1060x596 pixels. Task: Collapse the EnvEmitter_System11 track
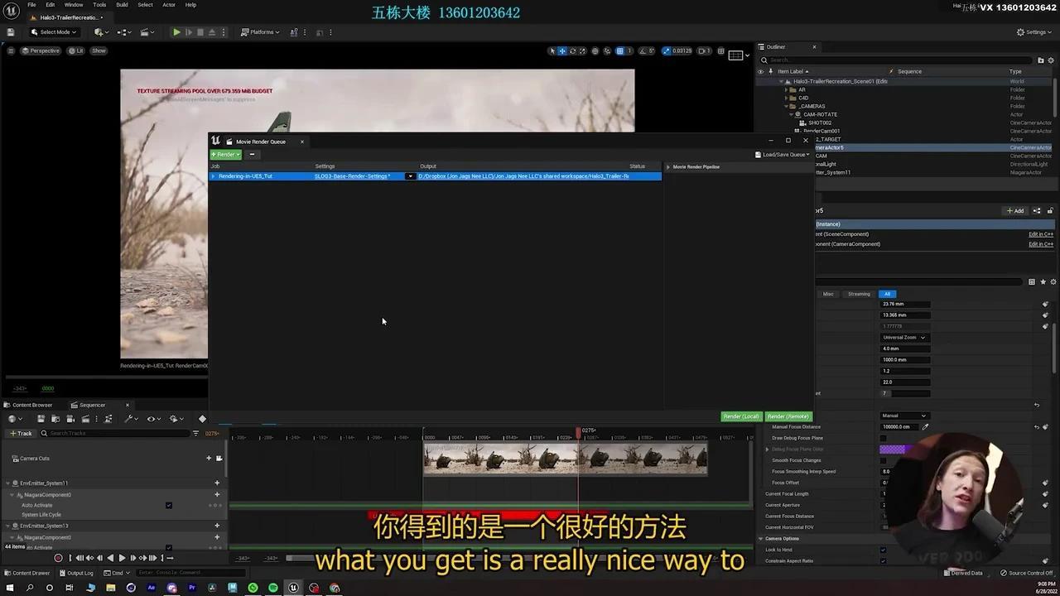coord(7,483)
